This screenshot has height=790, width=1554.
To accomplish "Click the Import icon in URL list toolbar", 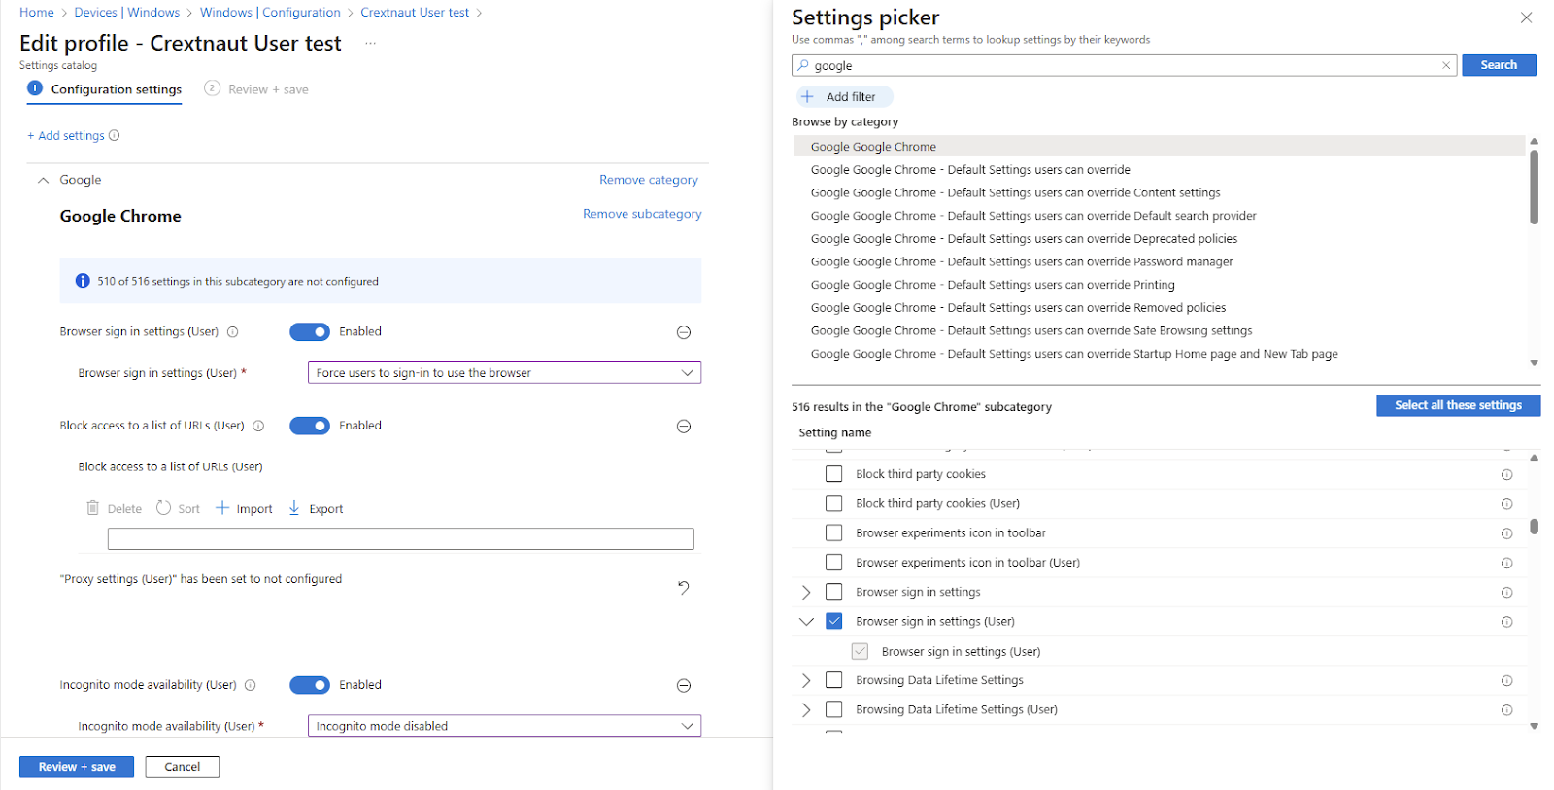I will pyautogui.click(x=222, y=508).
